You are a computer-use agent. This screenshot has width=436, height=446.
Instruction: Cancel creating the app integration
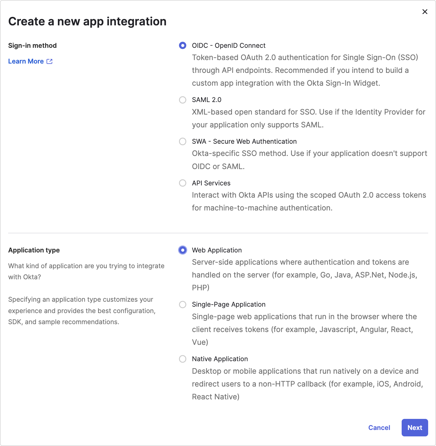coord(379,428)
